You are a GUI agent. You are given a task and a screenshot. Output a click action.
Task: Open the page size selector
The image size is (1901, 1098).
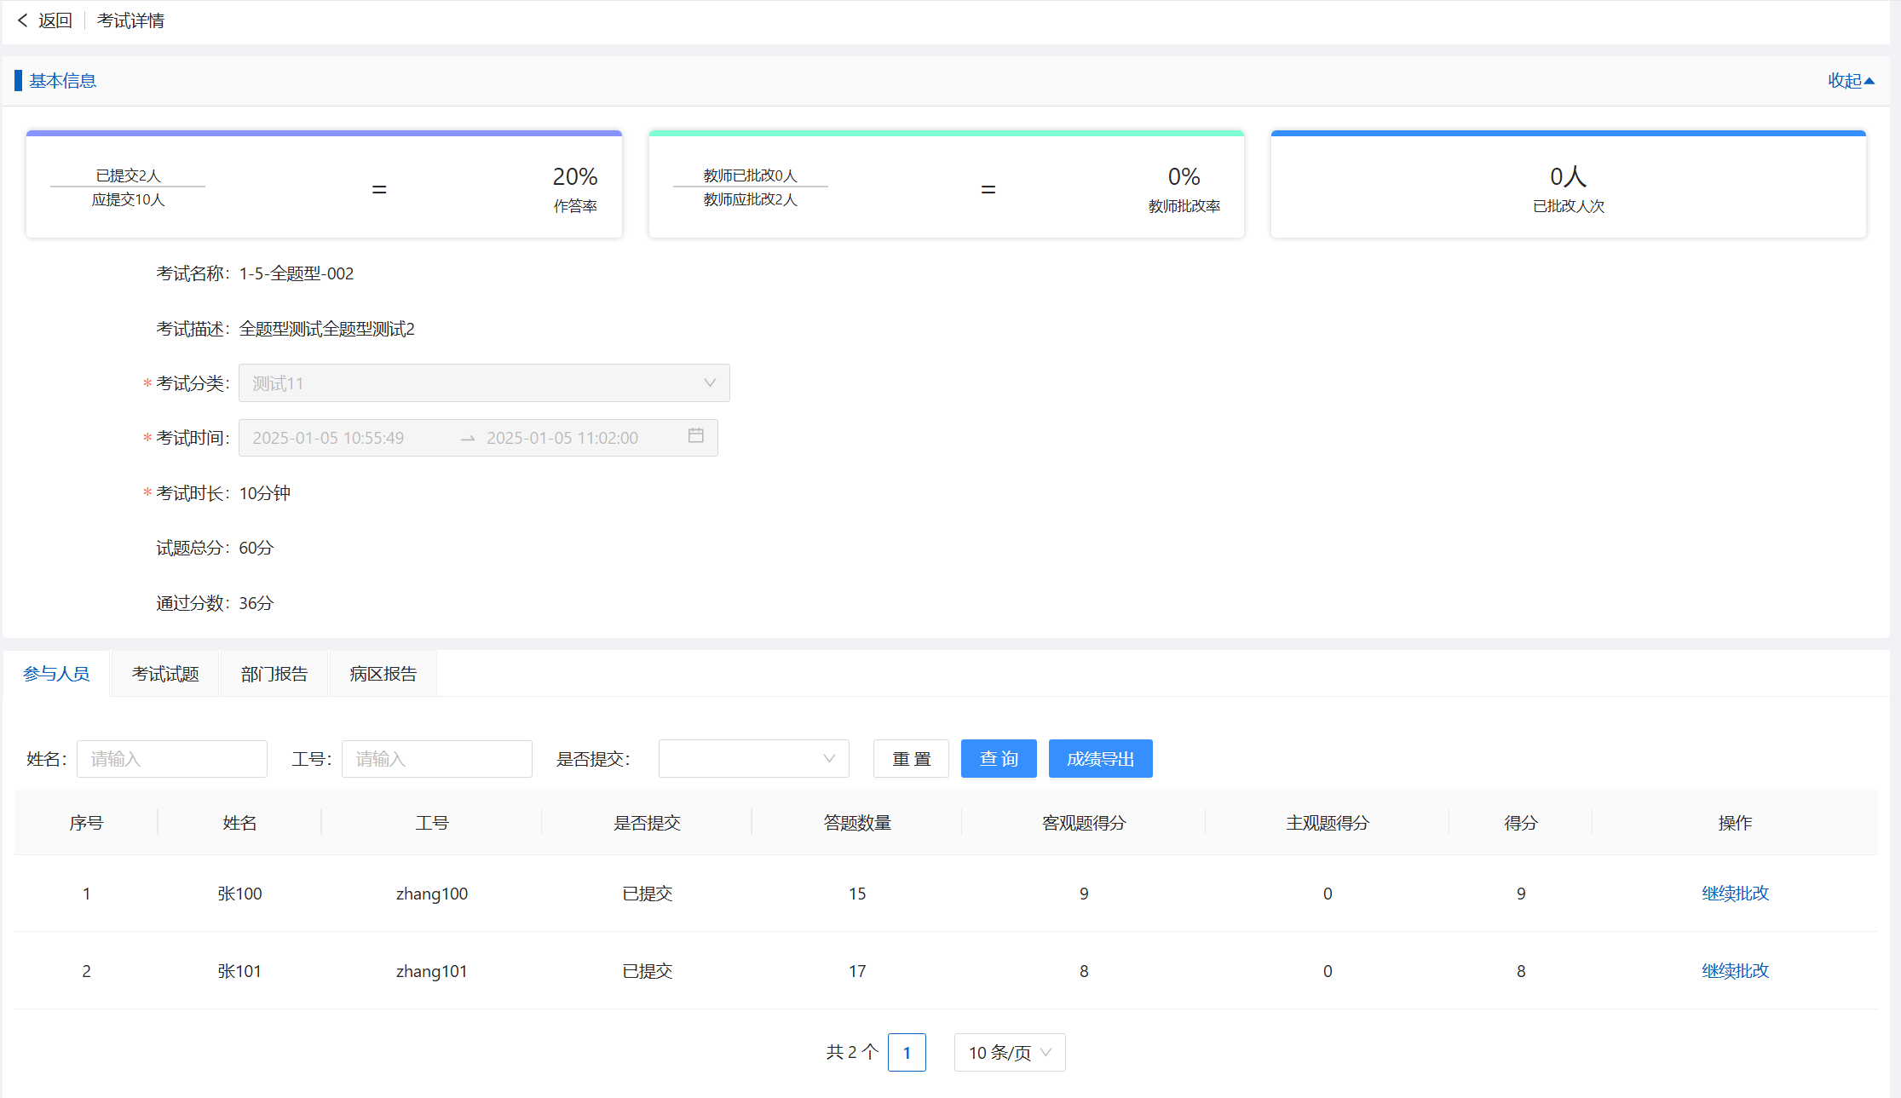1009,1053
